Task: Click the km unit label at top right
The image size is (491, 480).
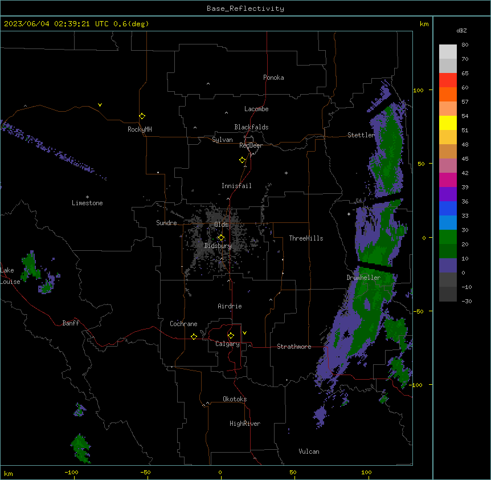Action: tap(424, 24)
